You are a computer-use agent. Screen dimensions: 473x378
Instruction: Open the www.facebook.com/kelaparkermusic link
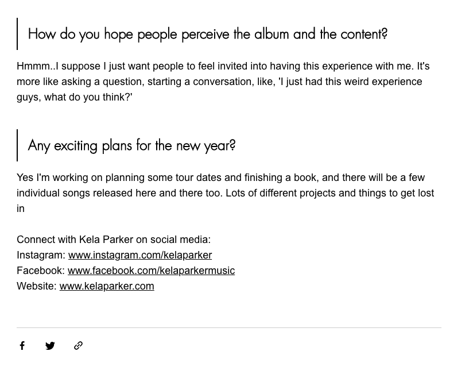151,271
